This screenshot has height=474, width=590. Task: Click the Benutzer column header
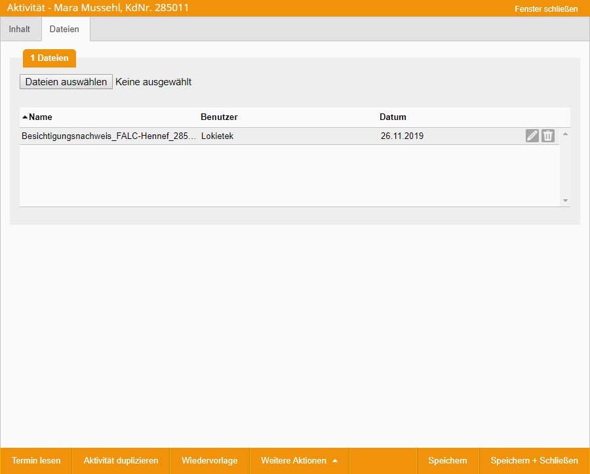coord(219,117)
